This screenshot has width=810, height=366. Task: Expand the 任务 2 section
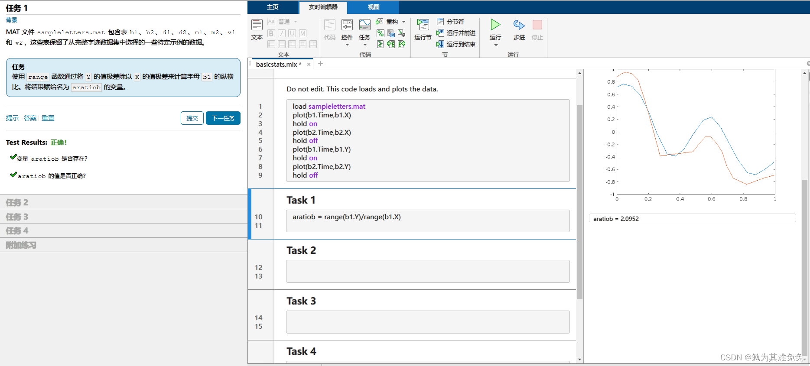pyautogui.click(x=124, y=202)
